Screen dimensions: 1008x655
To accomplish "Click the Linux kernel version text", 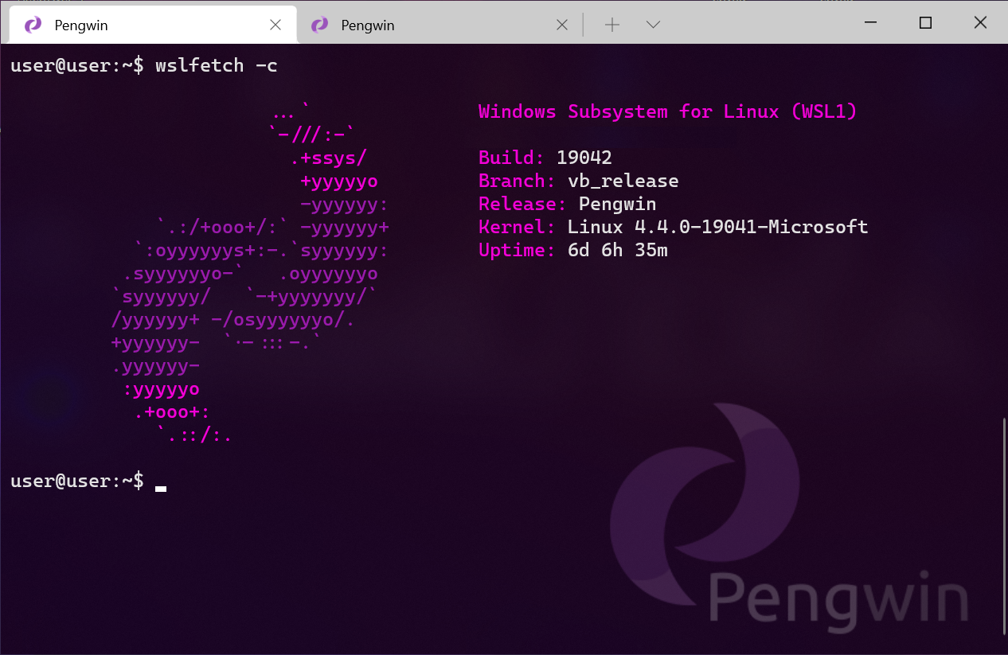I will (717, 227).
